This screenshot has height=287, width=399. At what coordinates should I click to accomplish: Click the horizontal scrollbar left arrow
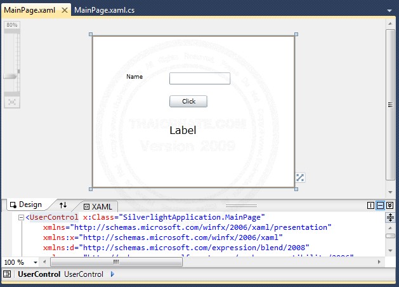44,262
